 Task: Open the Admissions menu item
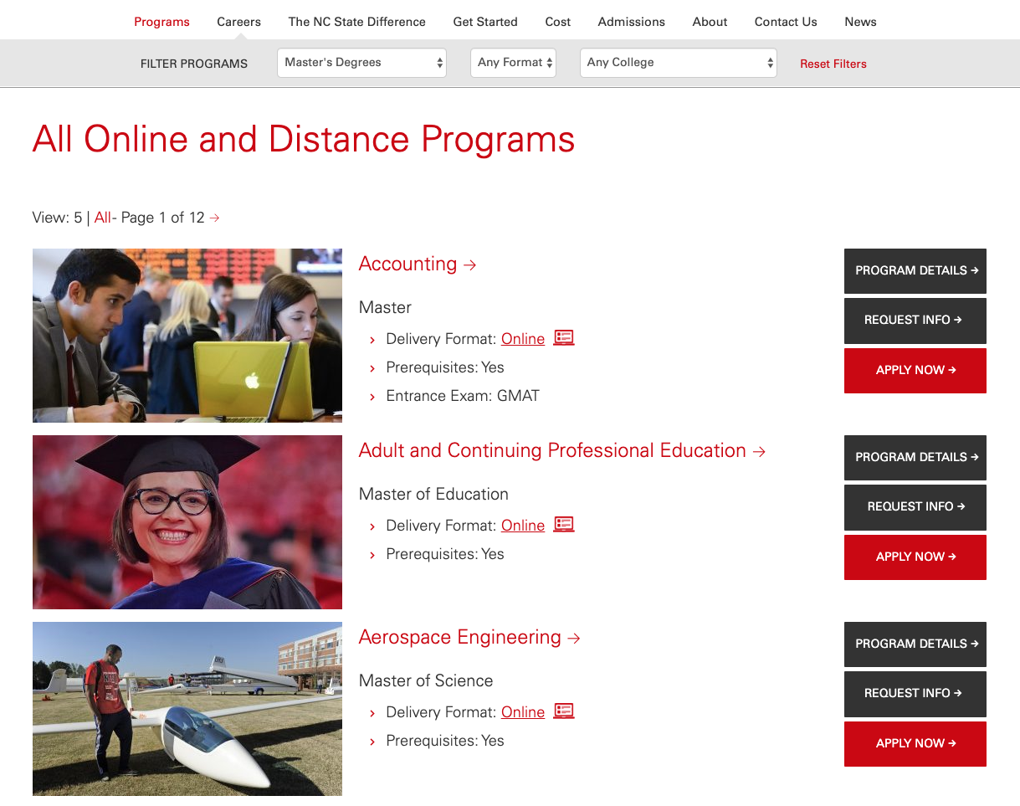click(x=632, y=22)
